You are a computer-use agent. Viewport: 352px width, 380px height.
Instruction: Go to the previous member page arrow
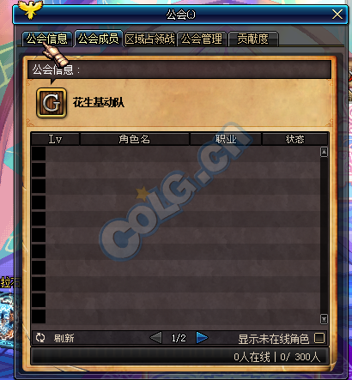(156, 338)
